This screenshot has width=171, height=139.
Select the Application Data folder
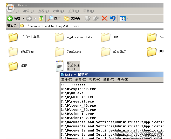click(60, 38)
